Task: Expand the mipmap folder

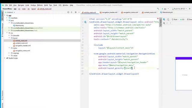Action: 9,53
